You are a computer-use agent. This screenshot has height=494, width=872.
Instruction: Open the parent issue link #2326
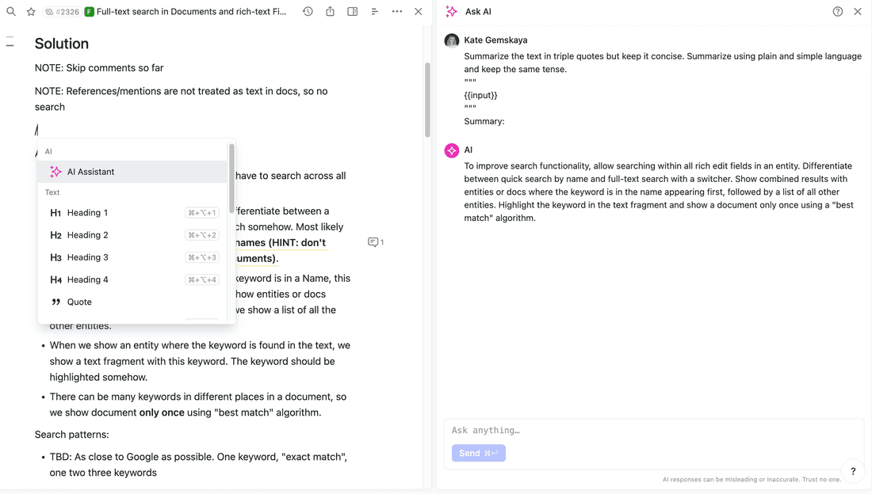(60, 11)
